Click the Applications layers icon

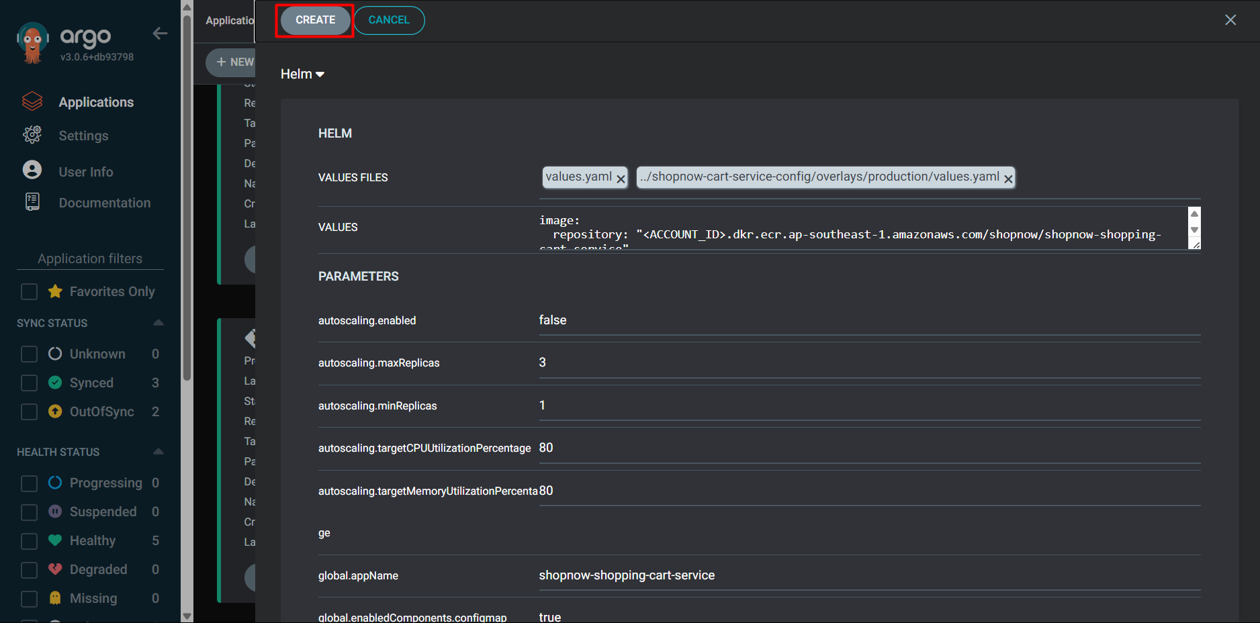point(32,101)
